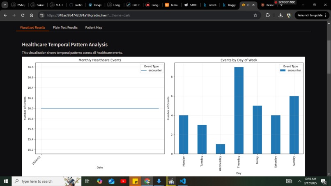Viewport: 331px width, 186px height.
Task: Select the Visualized Results tab
Action: 32,28
